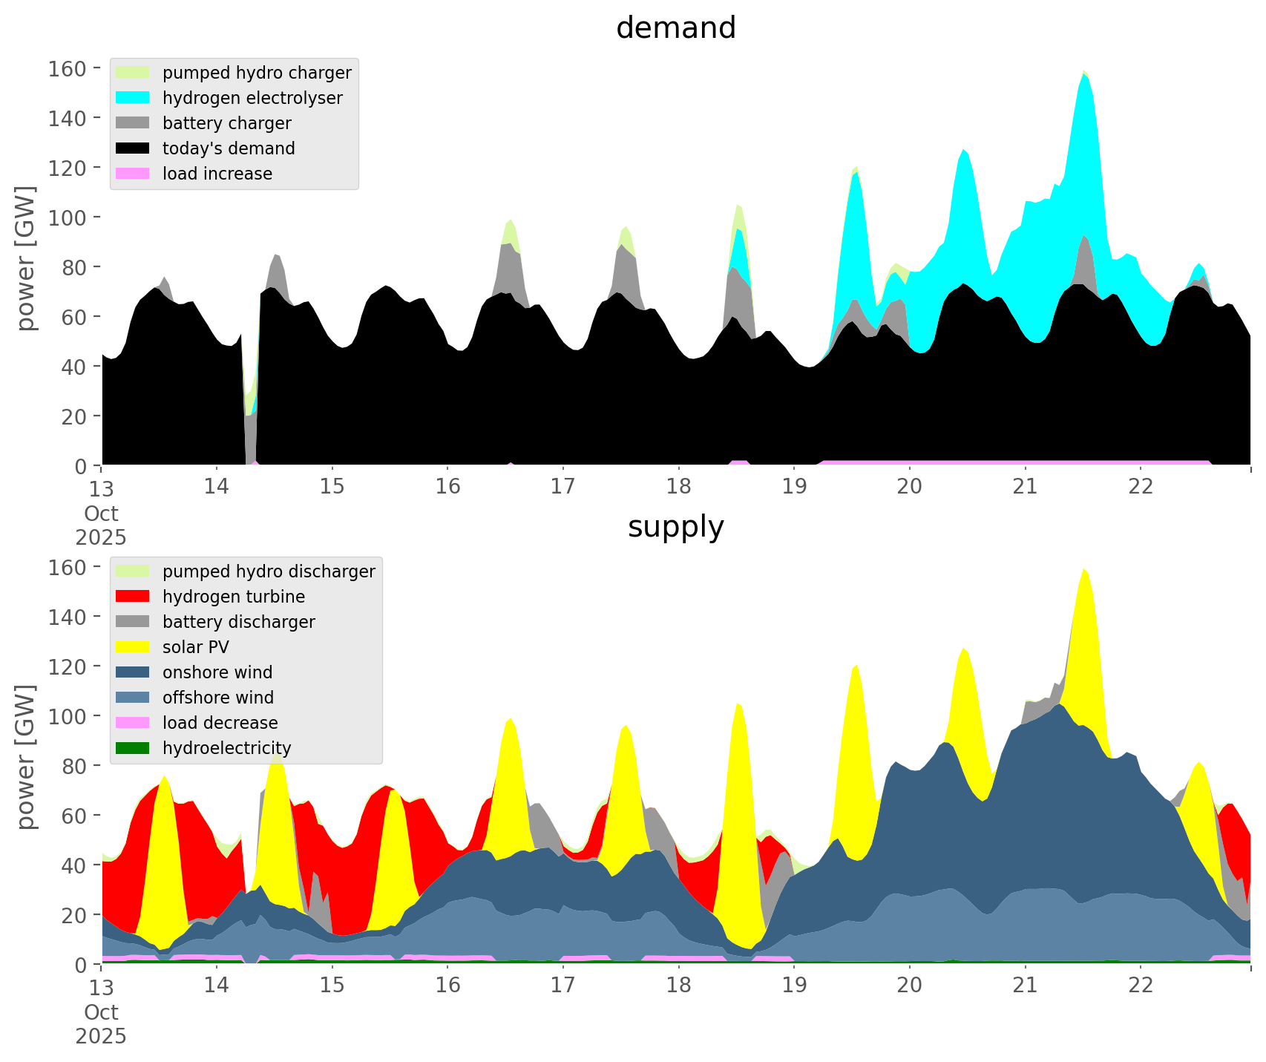This screenshot has height=1062, width=1266.
Task: Click the yellow solar PV legend swatch
Action: coord(133,647)
